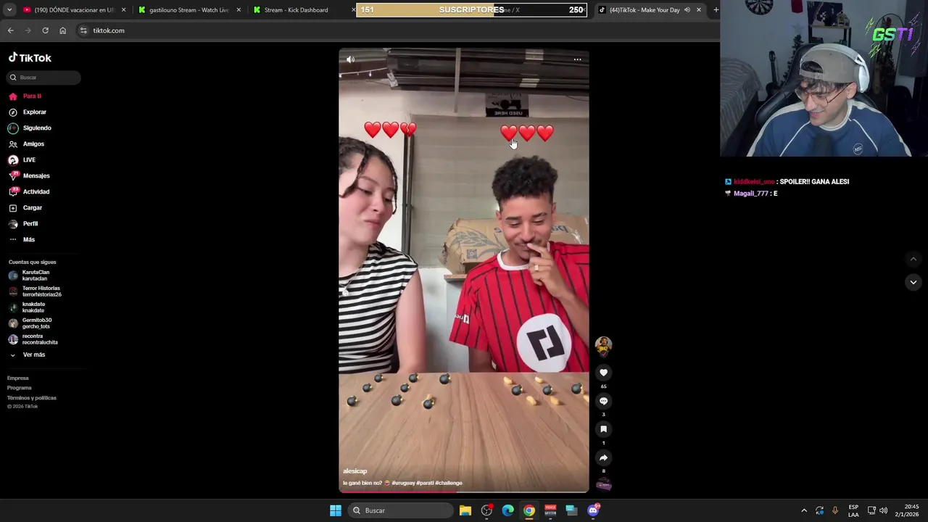928x522 pixels.
Task: Like the video with heart icon
Action: tap(603, 373)
